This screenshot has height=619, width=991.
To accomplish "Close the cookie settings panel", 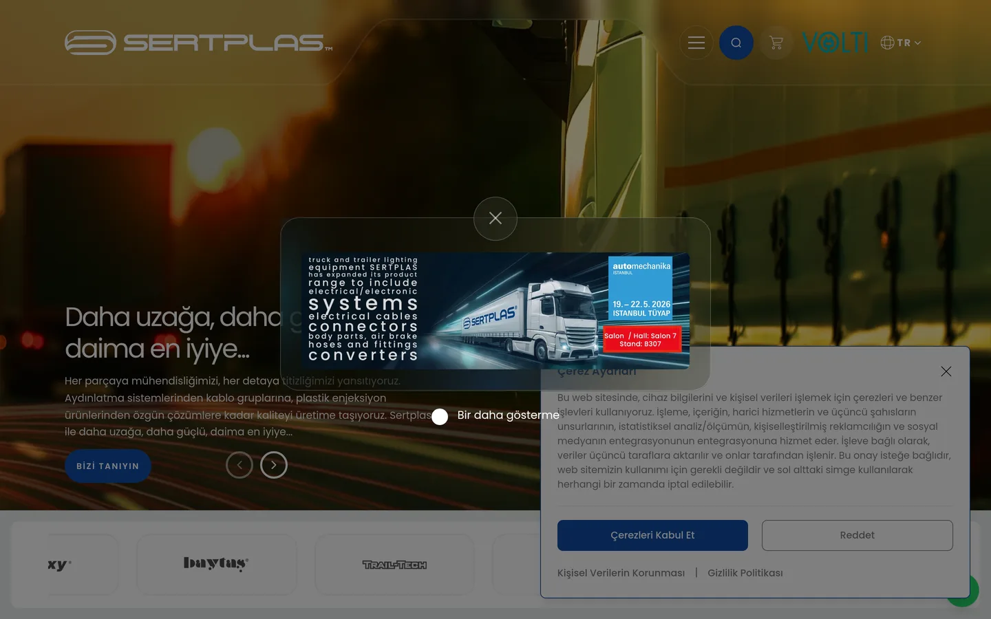I will click(946, 371).
